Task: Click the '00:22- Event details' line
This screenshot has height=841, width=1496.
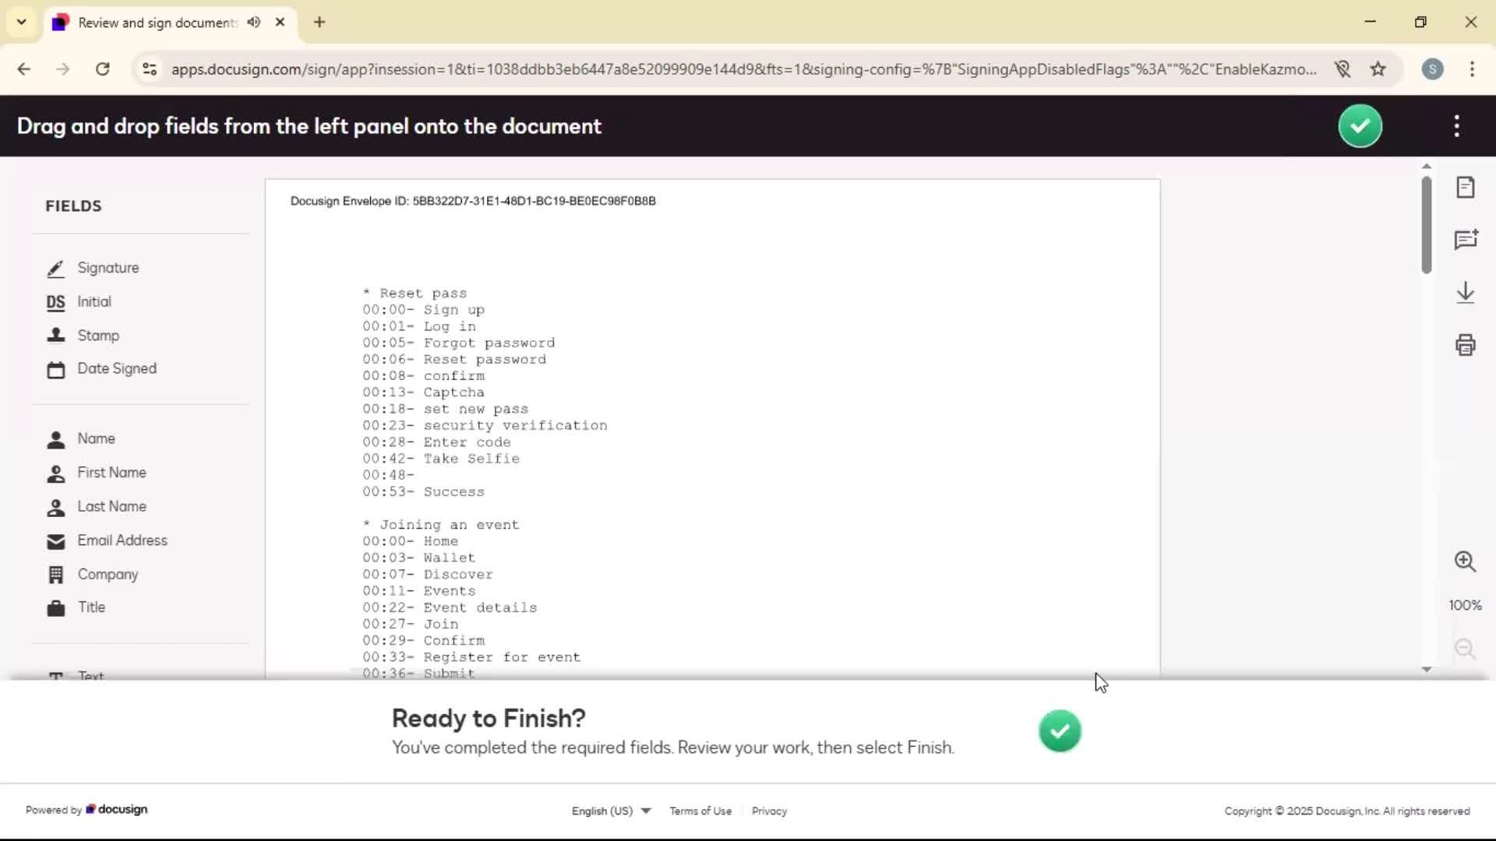Action: click(450, 608)
